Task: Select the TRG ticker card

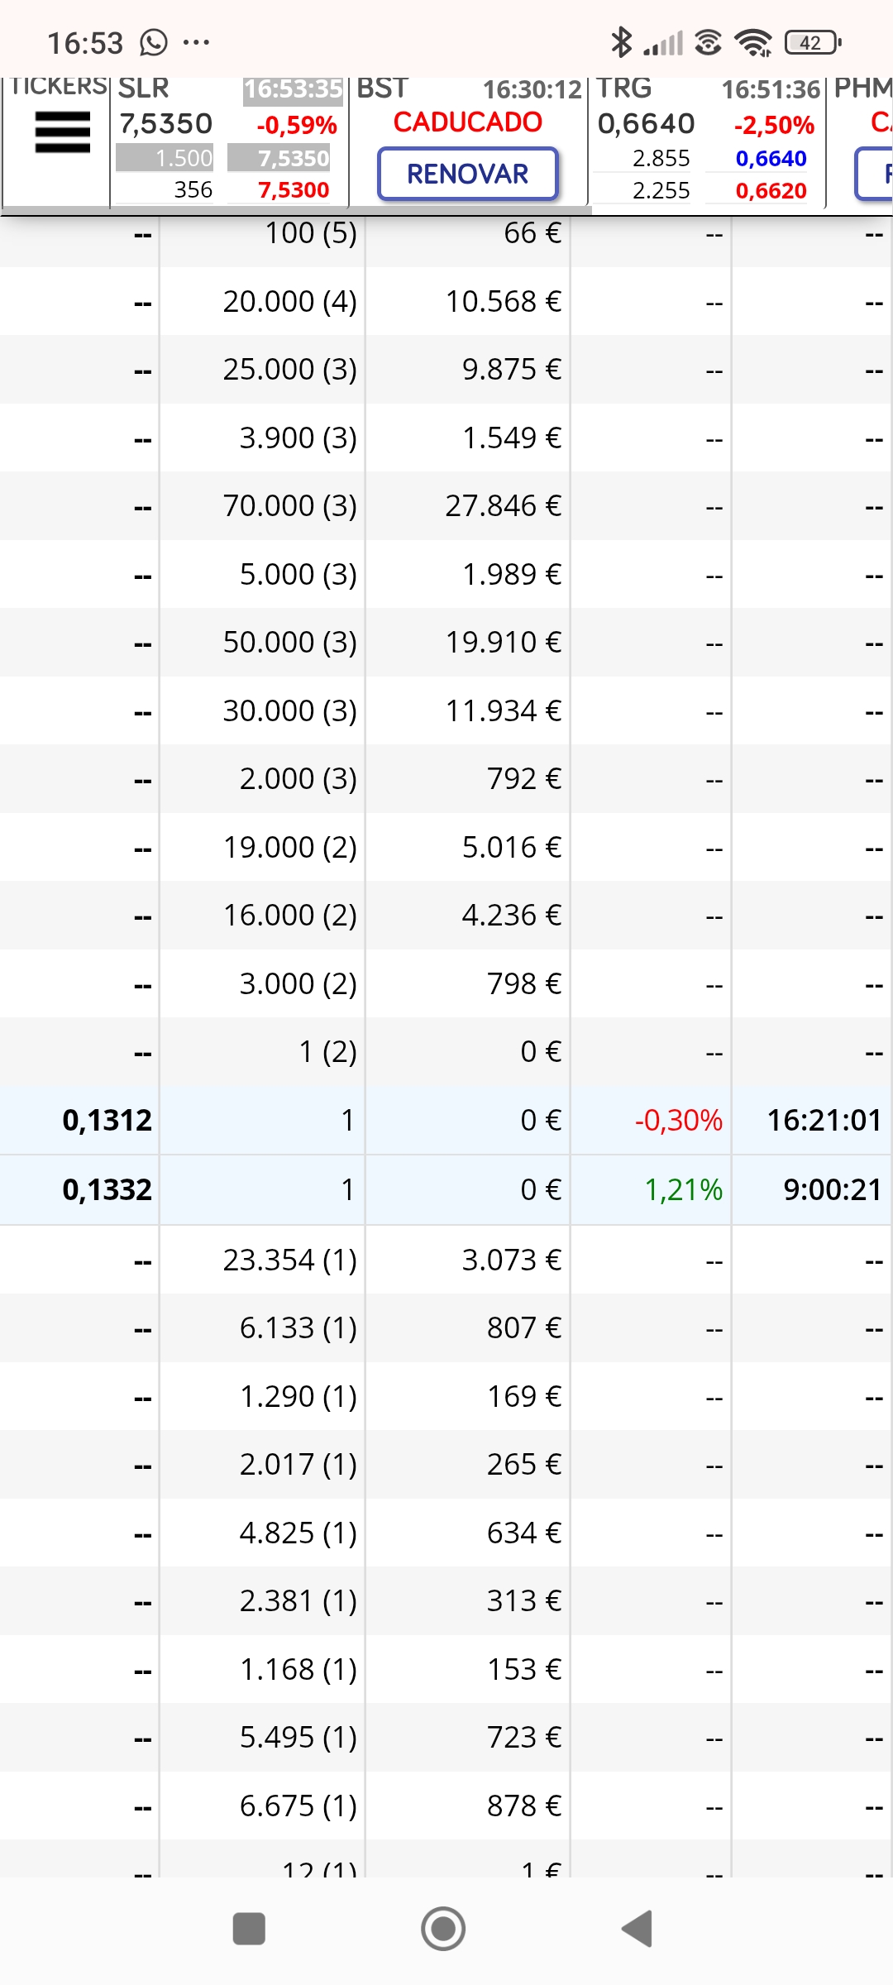Action: coord(706,141)
